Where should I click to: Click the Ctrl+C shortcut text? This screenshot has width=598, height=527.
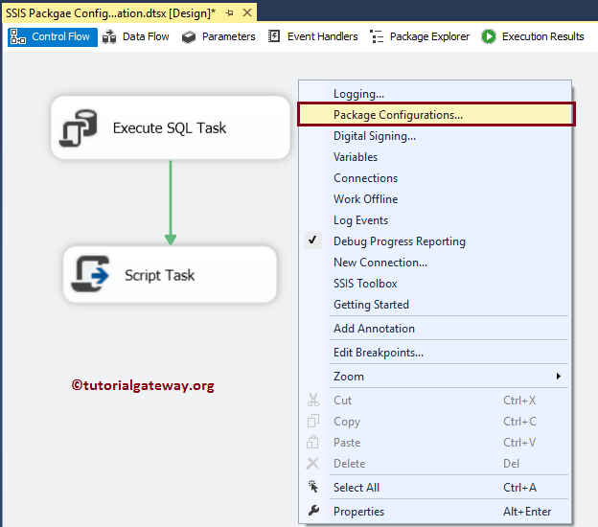[519, 421]
